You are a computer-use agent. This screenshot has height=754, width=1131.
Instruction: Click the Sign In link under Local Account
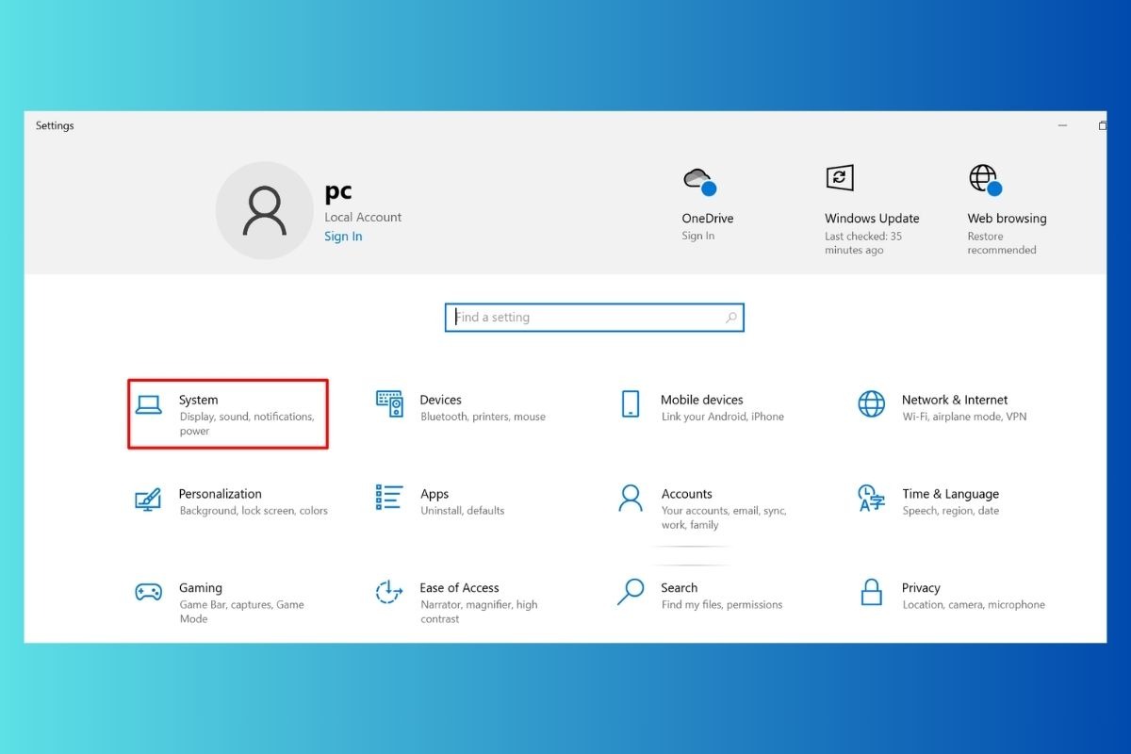tap(343, 237)
